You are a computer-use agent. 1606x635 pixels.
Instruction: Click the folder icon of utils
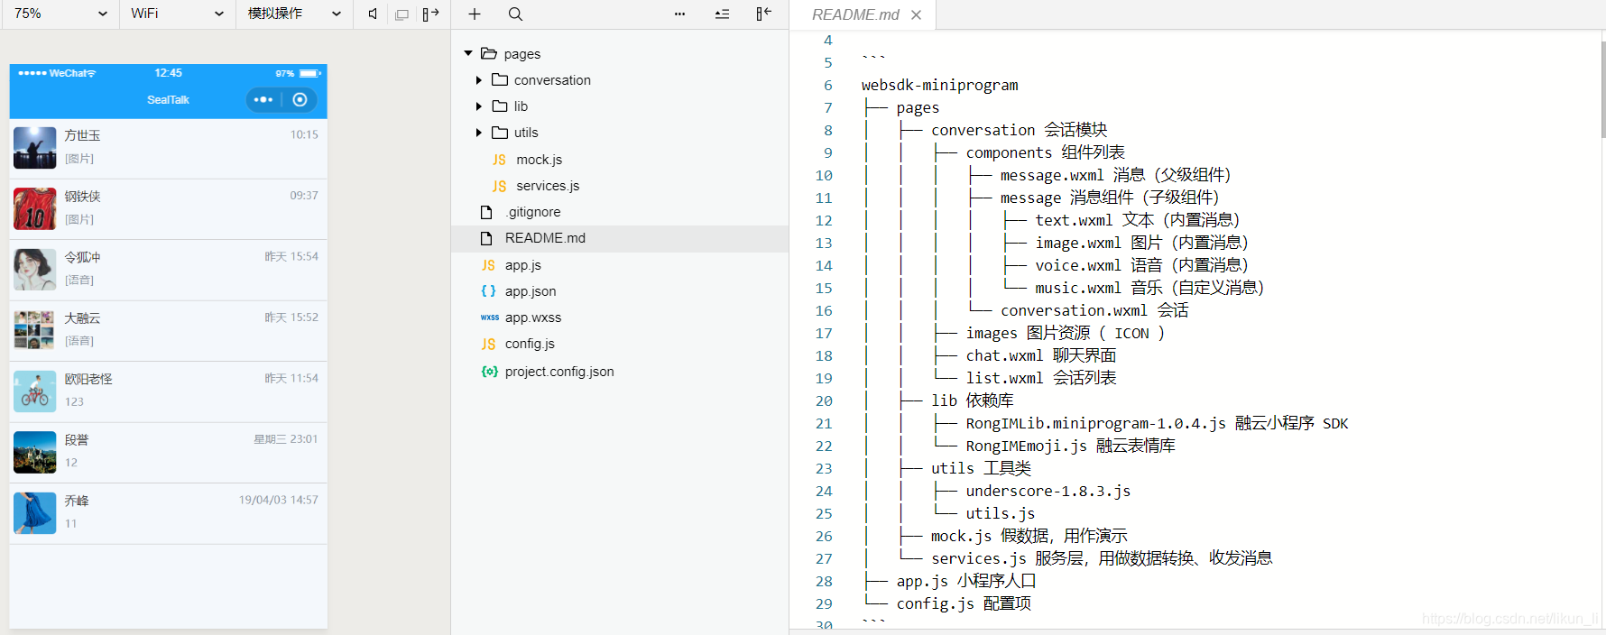[500, 132]
